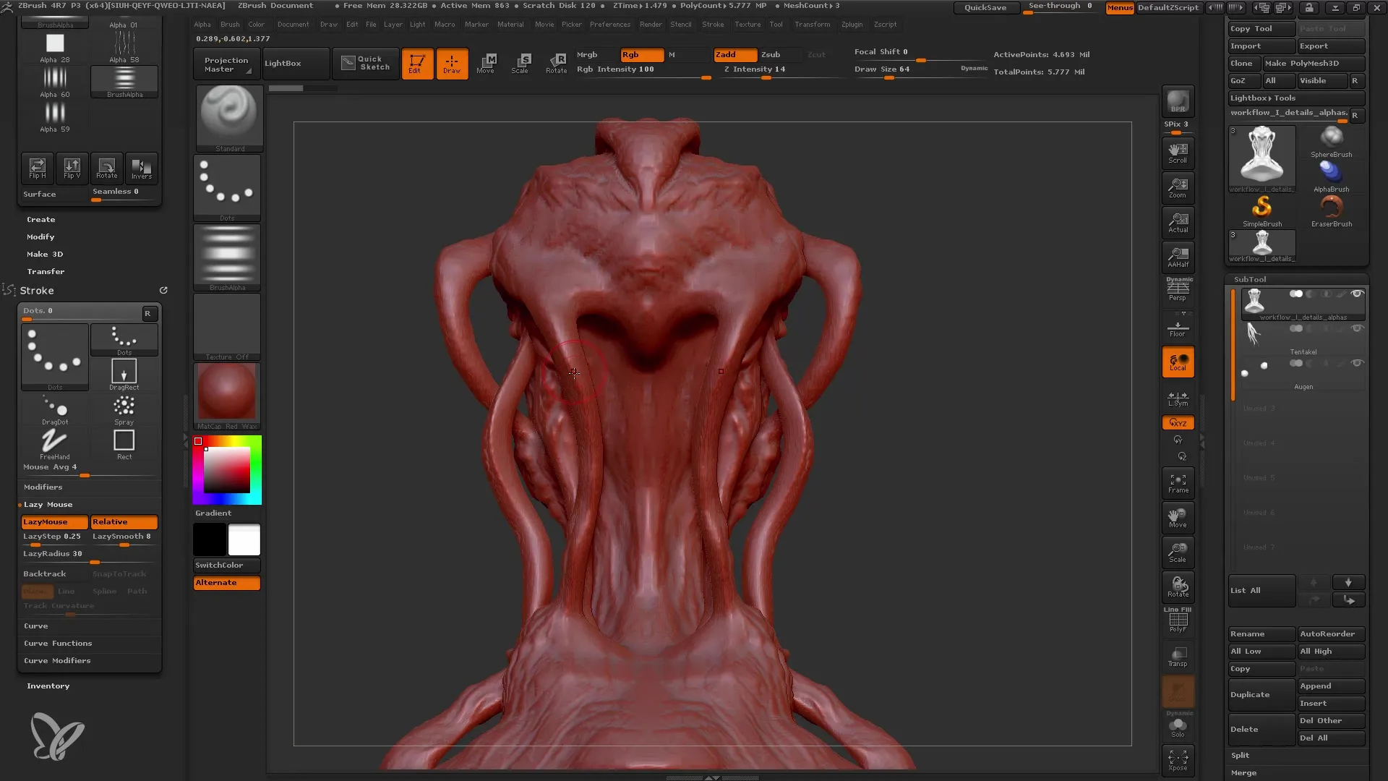Select the Rotate tool in toolbar
This screenshot has width=1388, height=781.
(557, 62)
